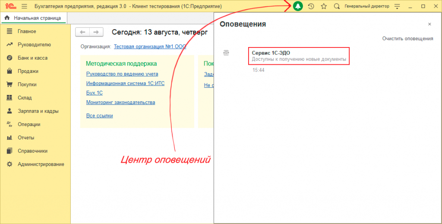Open the Покупки section
The image size is (442, 224).
click(27, 84)
